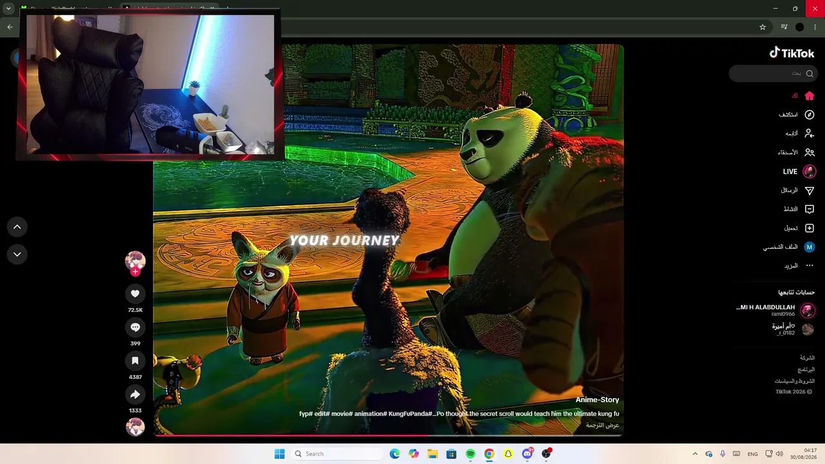The image size is (825, 464).
Task: Open the MI H ALABDULLAH followed account
Action: 775,311
